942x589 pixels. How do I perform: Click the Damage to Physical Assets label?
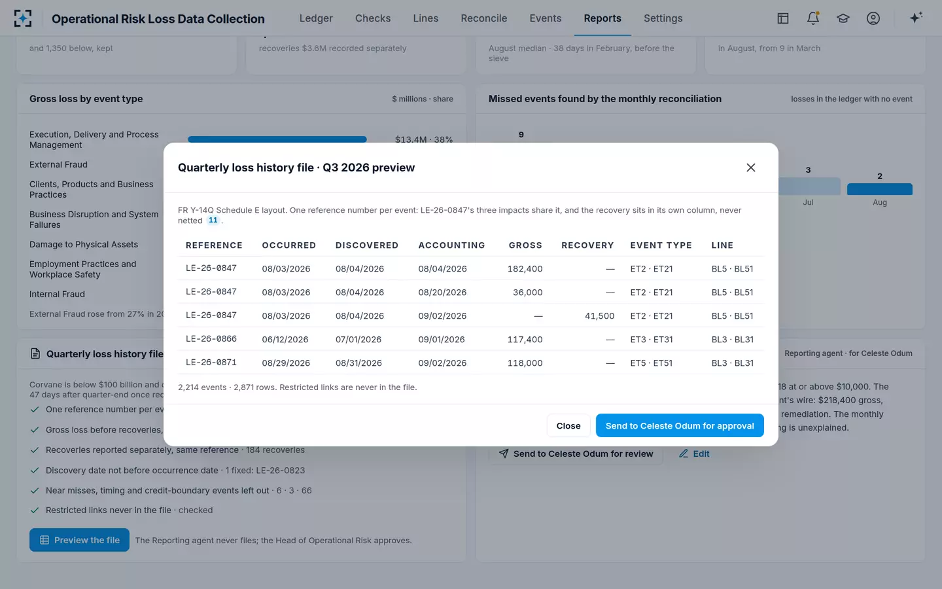pos(84,245)
